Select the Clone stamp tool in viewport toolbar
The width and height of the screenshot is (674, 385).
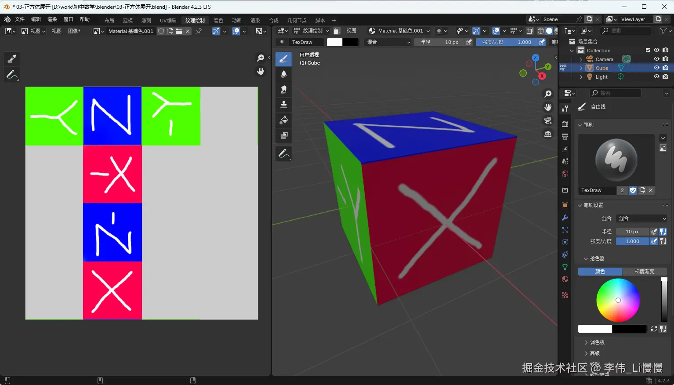[x=284, y=105]
